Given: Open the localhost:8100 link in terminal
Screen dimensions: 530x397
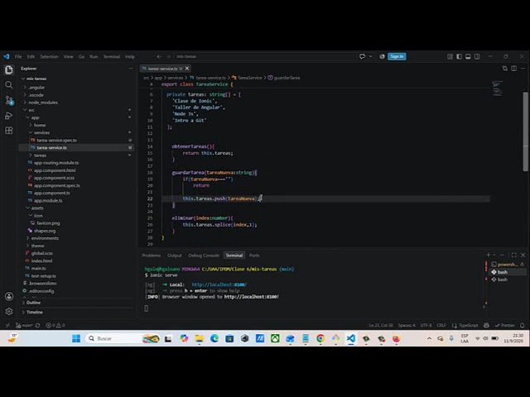Looking at the screenshot, I should tap(219, 285).
